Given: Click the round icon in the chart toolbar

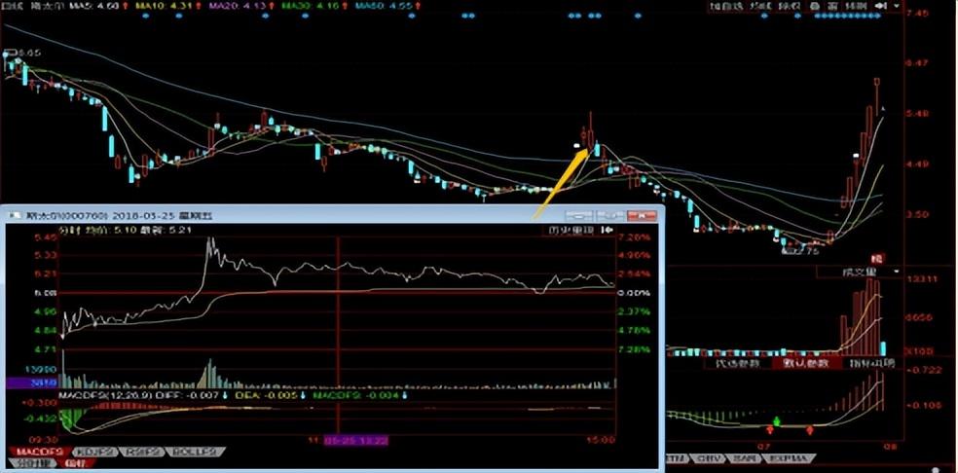Looking at the screenshot, I should 815,6.
